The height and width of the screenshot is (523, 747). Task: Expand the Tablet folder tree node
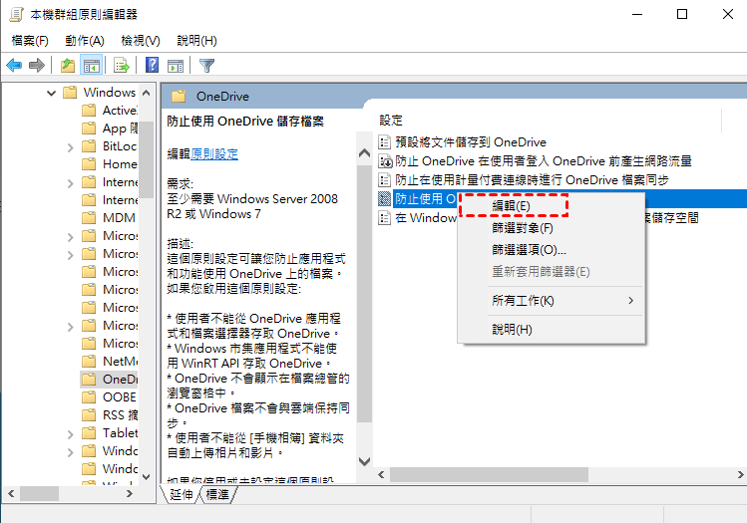click(x=70, y=433)
